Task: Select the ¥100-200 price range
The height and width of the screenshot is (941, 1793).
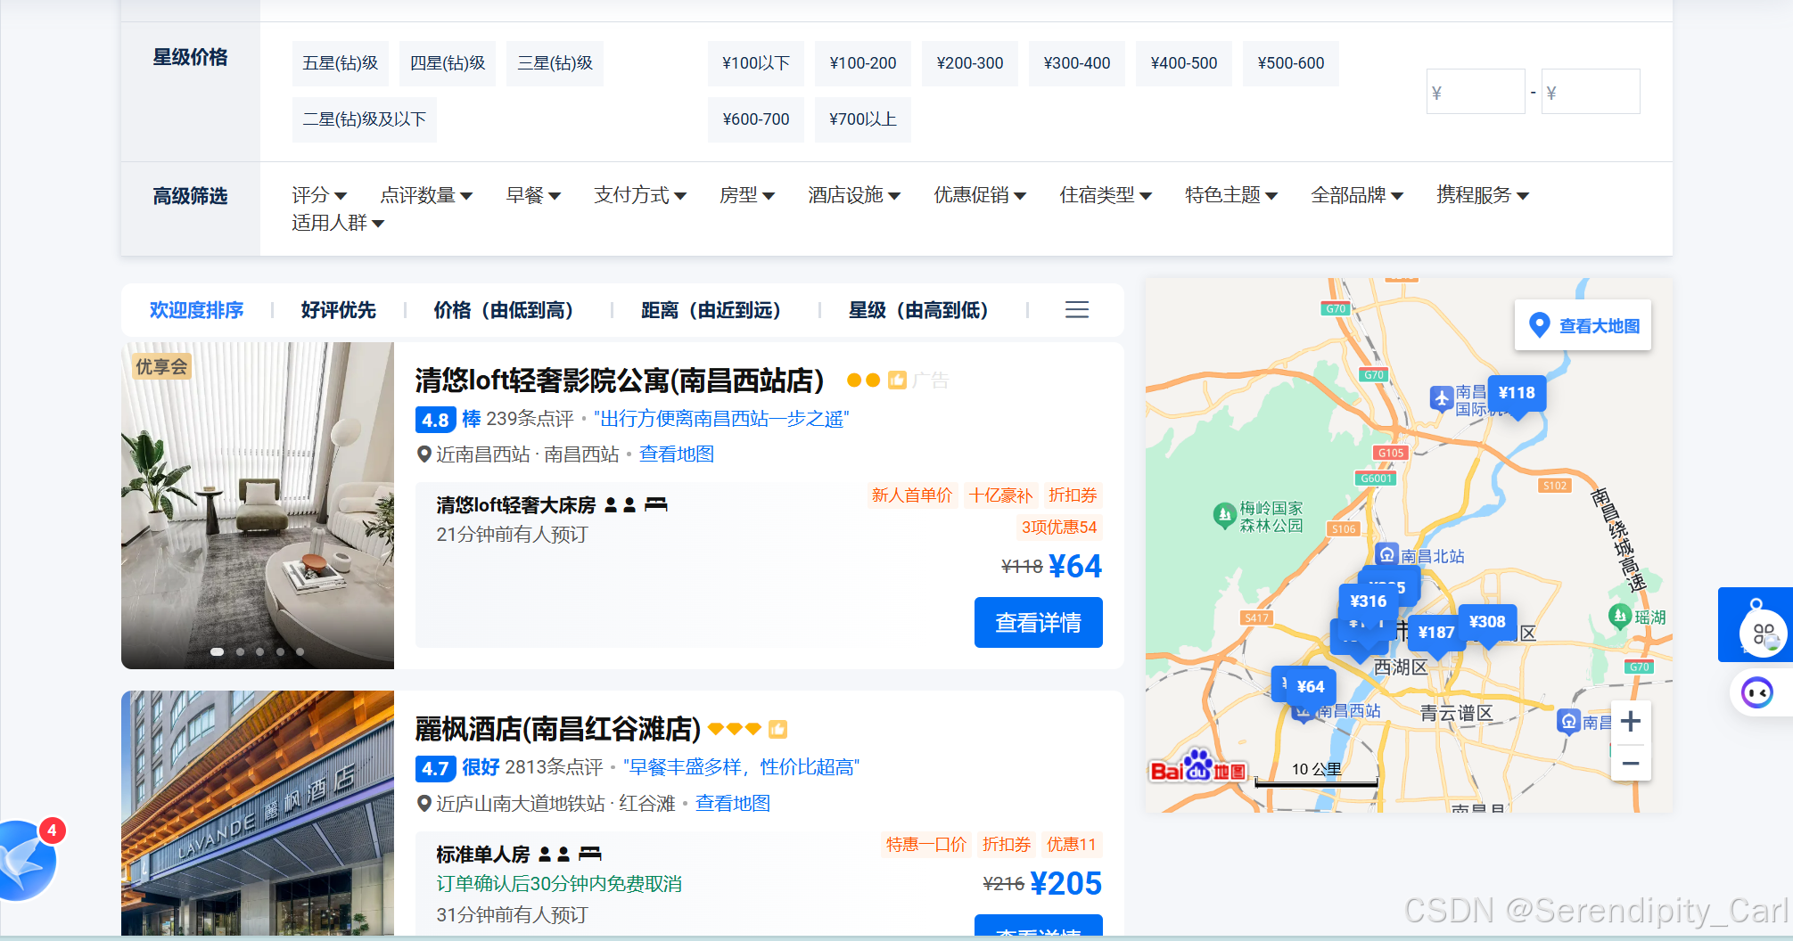Action: tap(863, 63)
